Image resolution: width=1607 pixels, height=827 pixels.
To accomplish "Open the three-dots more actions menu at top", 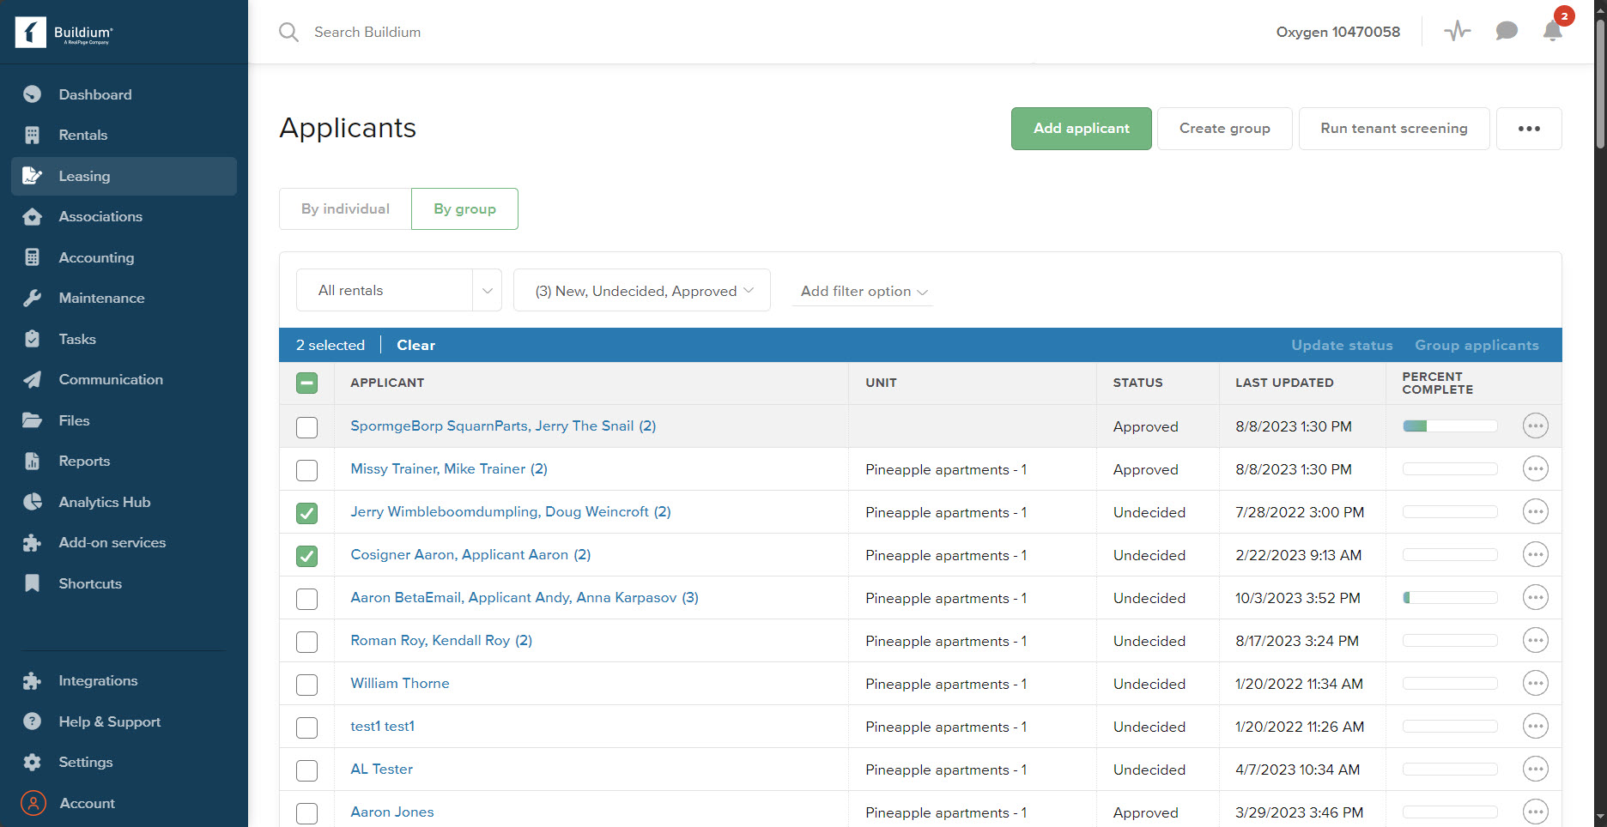I will point(1528,129).
